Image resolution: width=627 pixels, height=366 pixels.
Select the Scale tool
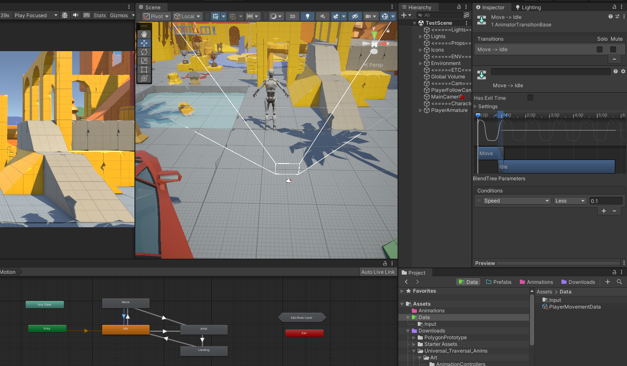(144, 61)
